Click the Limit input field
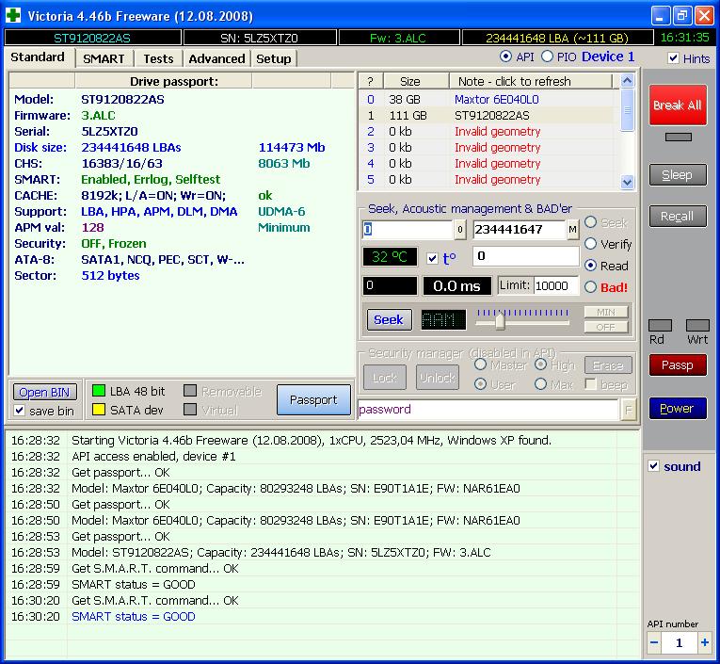Image resolution: width=720 pixels, height=664 pixels. [x=556, y=285]
